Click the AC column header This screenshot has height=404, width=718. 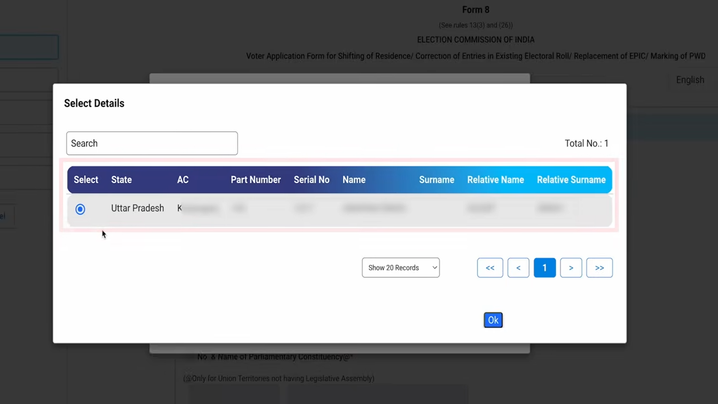click(182, 180)
